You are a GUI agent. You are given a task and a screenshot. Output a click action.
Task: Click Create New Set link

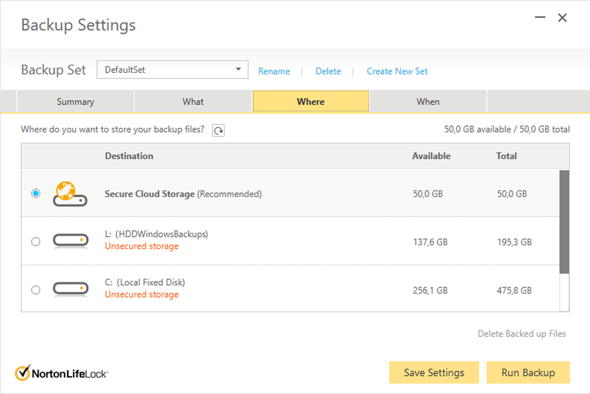(397, 72)
